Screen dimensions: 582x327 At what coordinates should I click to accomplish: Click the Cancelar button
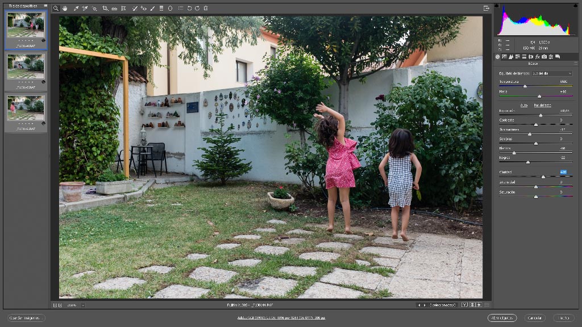[535, 318]
